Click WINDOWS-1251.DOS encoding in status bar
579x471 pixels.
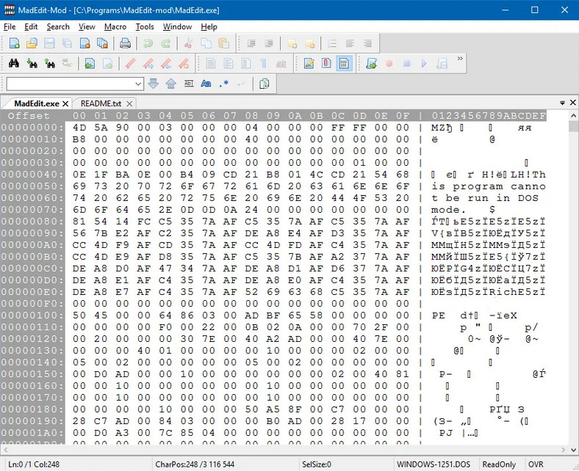[434, 464]
